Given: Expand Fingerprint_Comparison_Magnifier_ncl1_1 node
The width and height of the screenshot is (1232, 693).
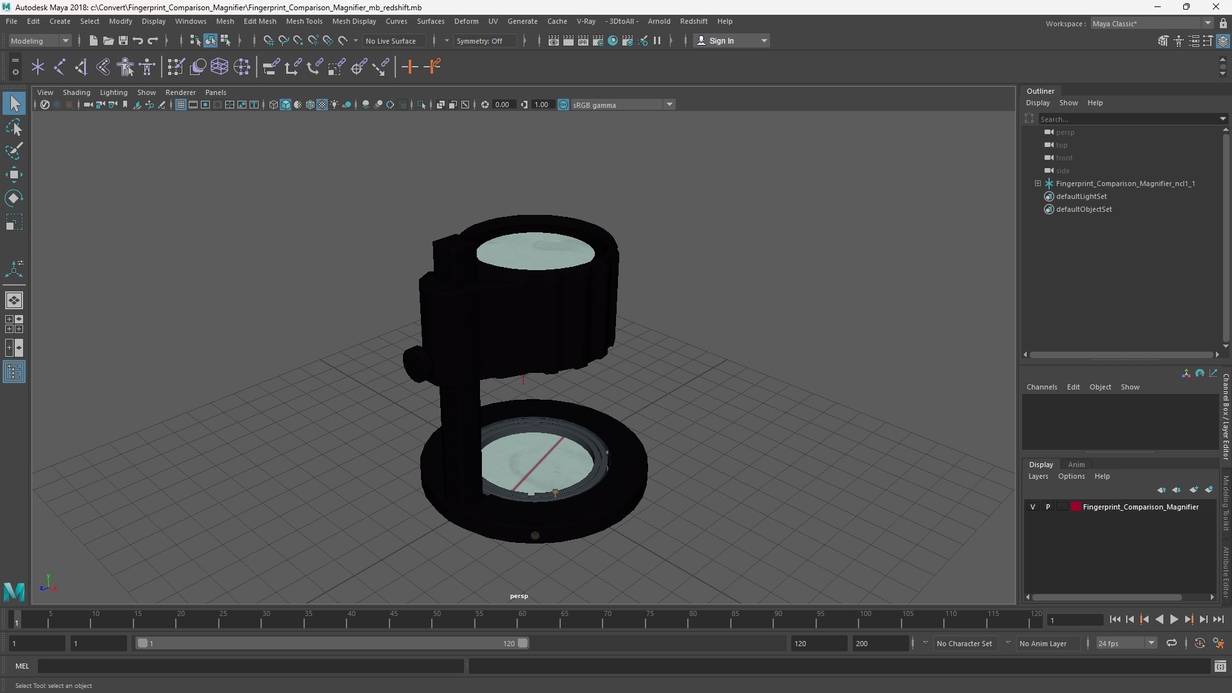Looking at the screenshot, I should 1038,184.
